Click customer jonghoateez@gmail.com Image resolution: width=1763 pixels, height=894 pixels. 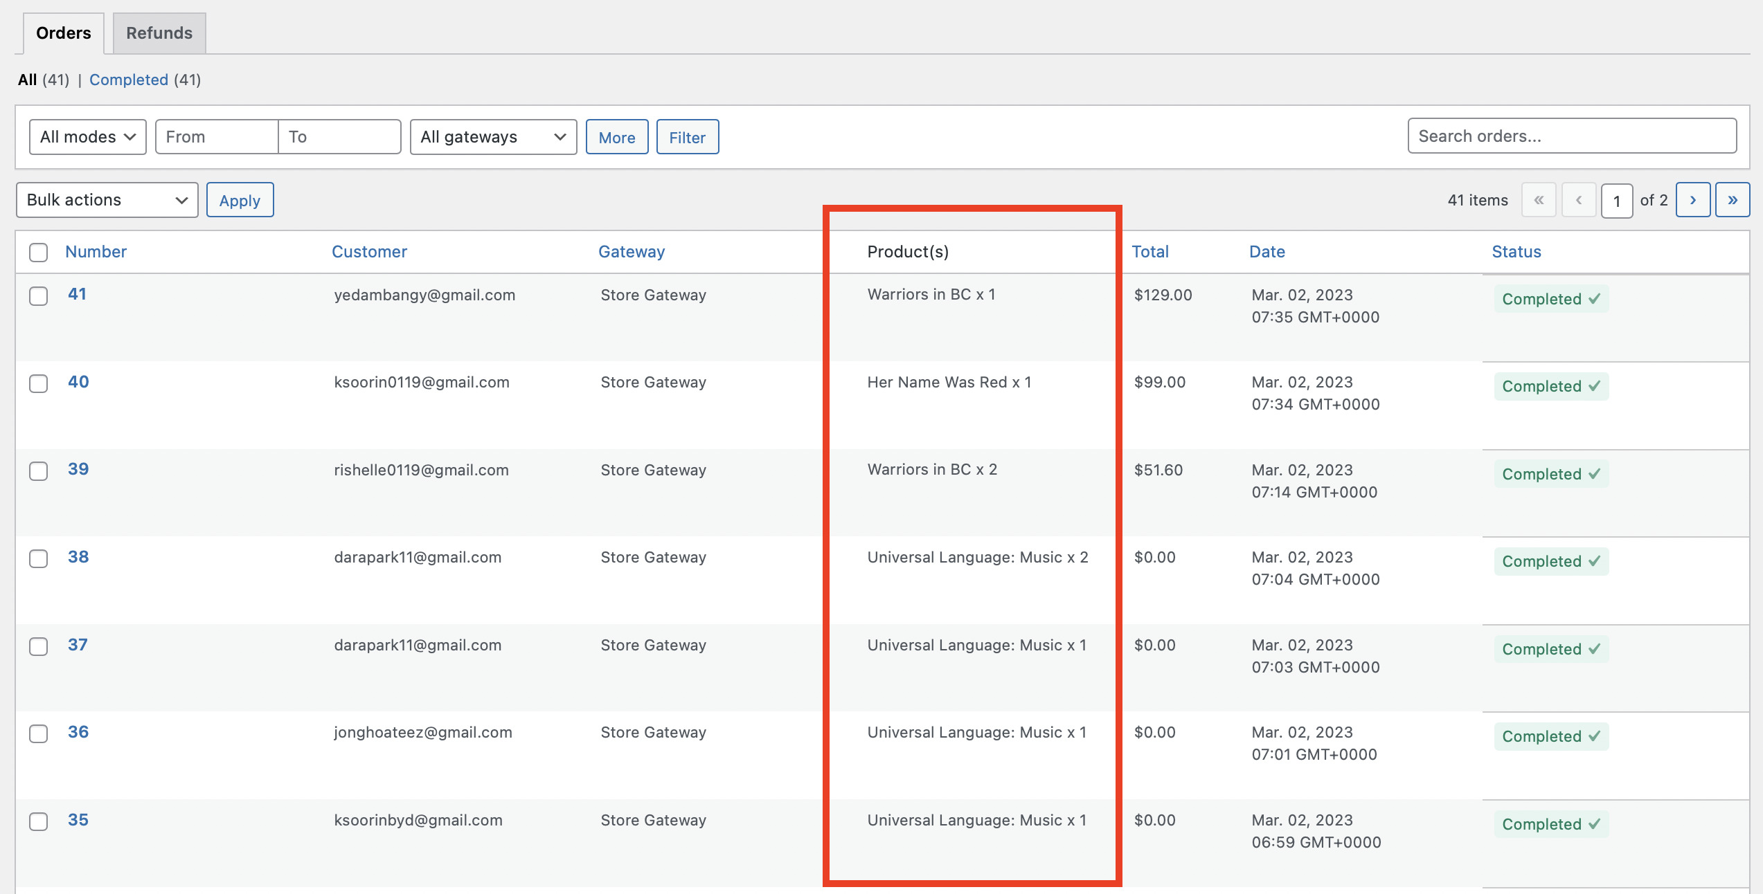[423, 733]
